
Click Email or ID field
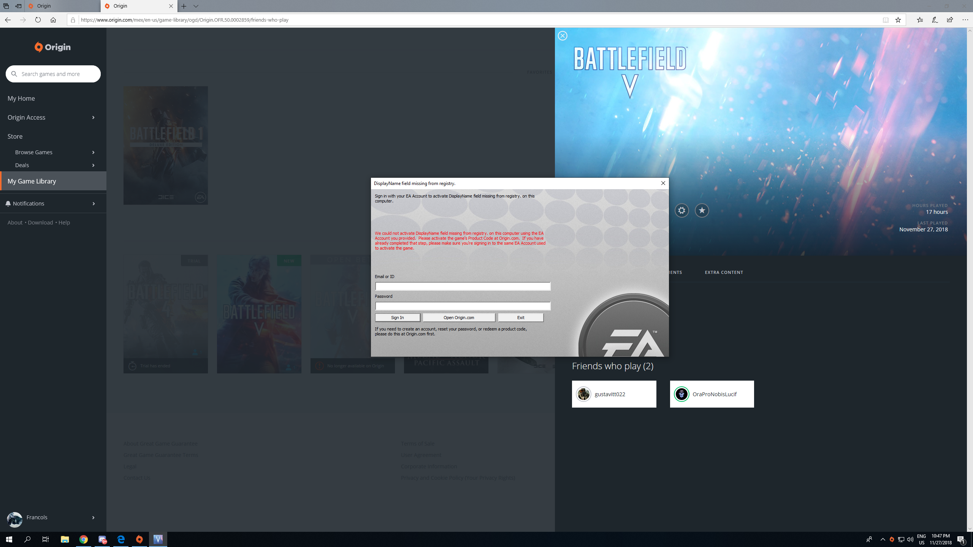[463, 286]
